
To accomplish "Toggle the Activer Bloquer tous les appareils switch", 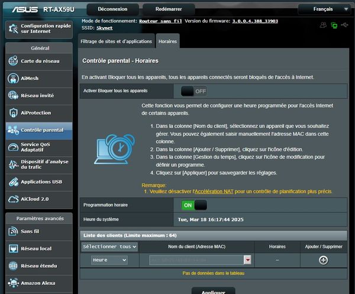I will coord(193,91).
